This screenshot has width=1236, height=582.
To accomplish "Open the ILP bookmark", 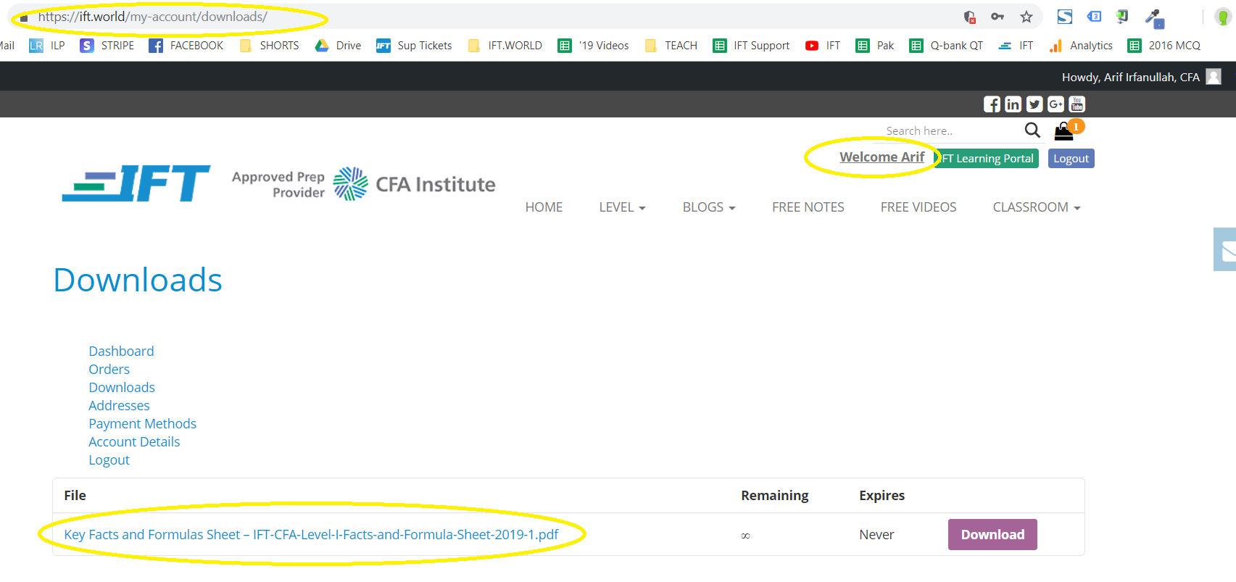I will [47, 46].
